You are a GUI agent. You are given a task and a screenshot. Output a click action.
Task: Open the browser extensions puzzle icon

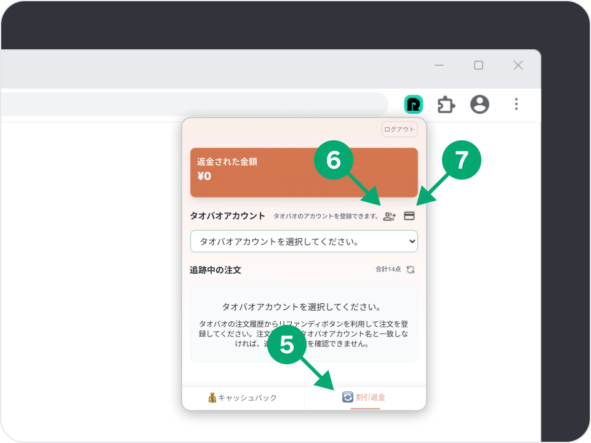[x=446, y=105]
